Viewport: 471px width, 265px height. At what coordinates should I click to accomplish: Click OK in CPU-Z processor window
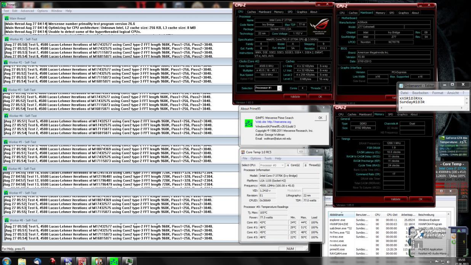[x=320, y=97]
